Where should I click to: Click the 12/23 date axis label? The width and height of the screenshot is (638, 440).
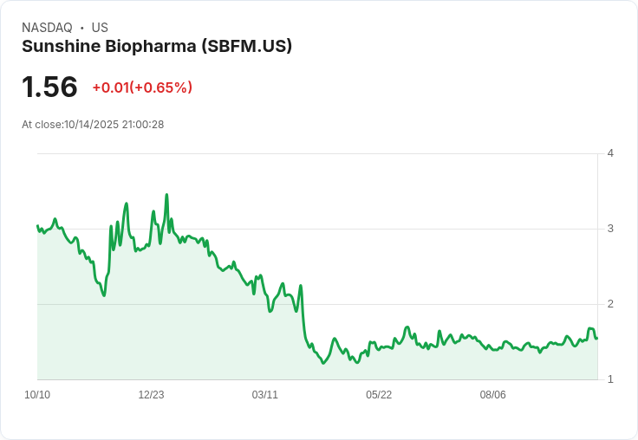pyautogui.click(x=151, y=395)
